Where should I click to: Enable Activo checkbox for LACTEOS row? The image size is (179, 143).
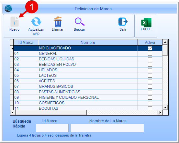(x=150, y=76)
